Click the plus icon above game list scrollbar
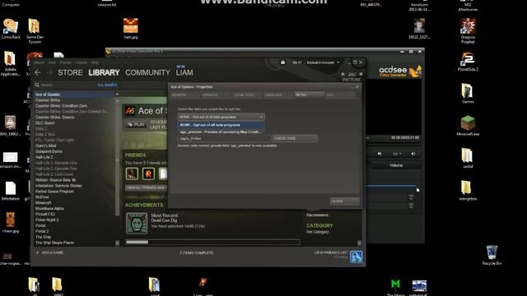The height and width of the screenshot is (296, 527). click(117, 95)
